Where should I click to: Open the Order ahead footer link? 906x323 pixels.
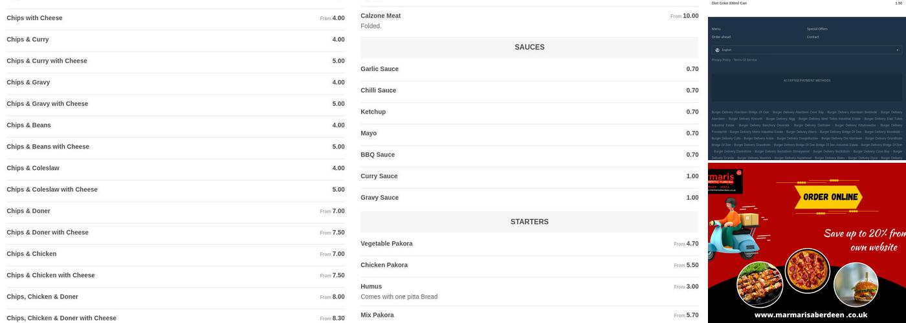(721, 37)
